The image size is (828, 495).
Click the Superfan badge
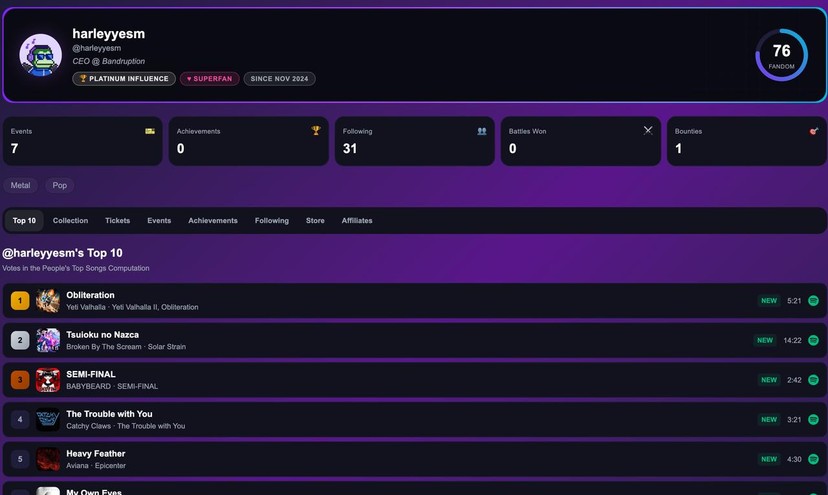click(x=210, y=79)
